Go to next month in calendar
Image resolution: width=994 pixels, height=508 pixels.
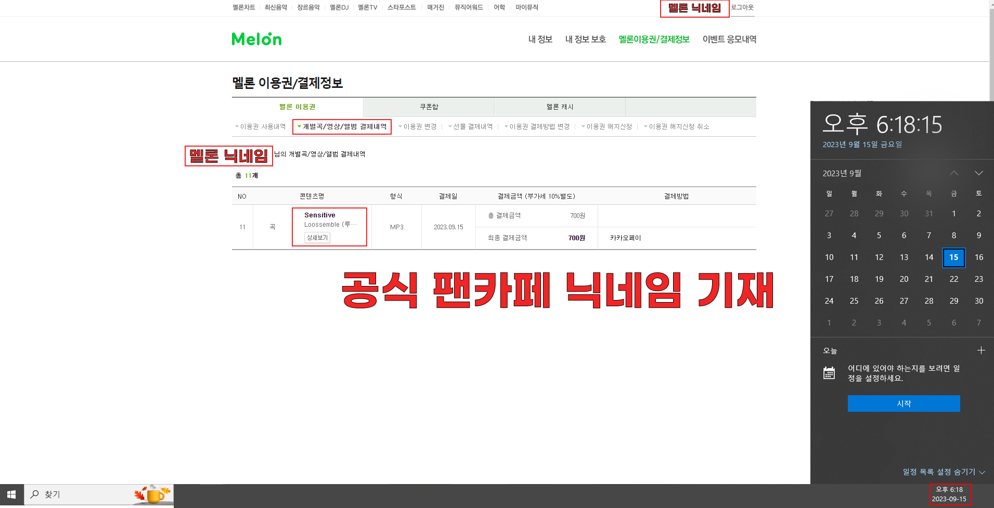pos(979,173)
